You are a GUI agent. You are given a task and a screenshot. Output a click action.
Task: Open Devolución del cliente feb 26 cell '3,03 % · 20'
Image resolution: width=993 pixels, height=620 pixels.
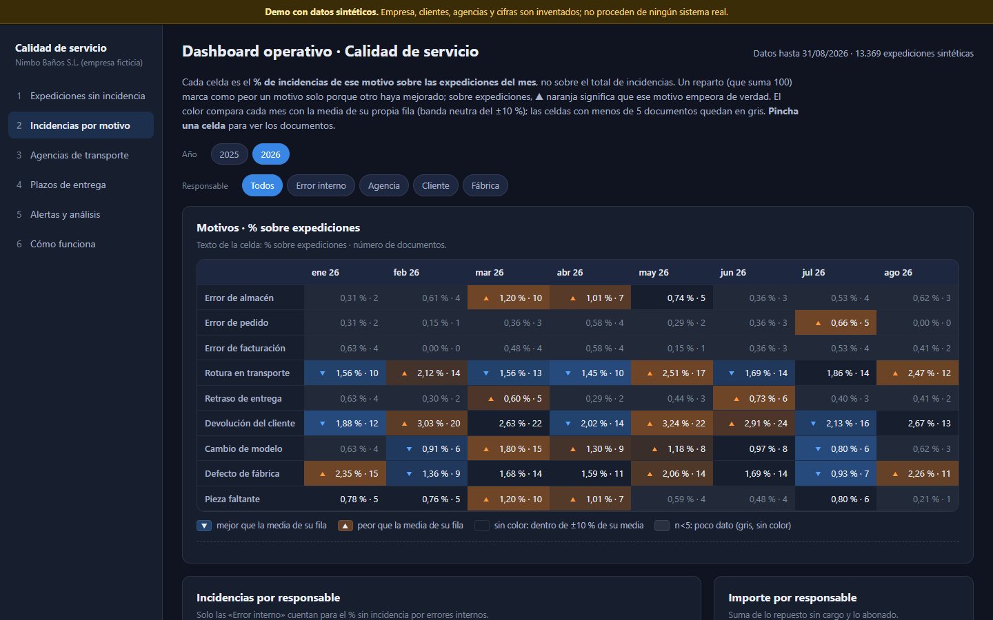tap(427, 423)
